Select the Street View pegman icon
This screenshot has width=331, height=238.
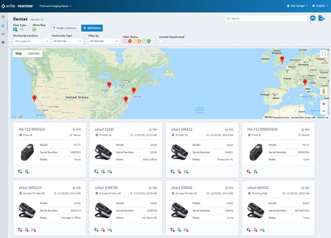pos(324,91)
